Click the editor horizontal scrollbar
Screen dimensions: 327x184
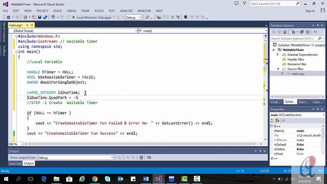pyautogui.click(x=143, y=144)
